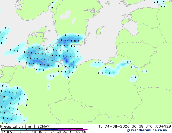Select the 10–15 mm blue legend swatch
Viewport: 172px width, 133px height.
pyautogui.click(x=36, y=129)
